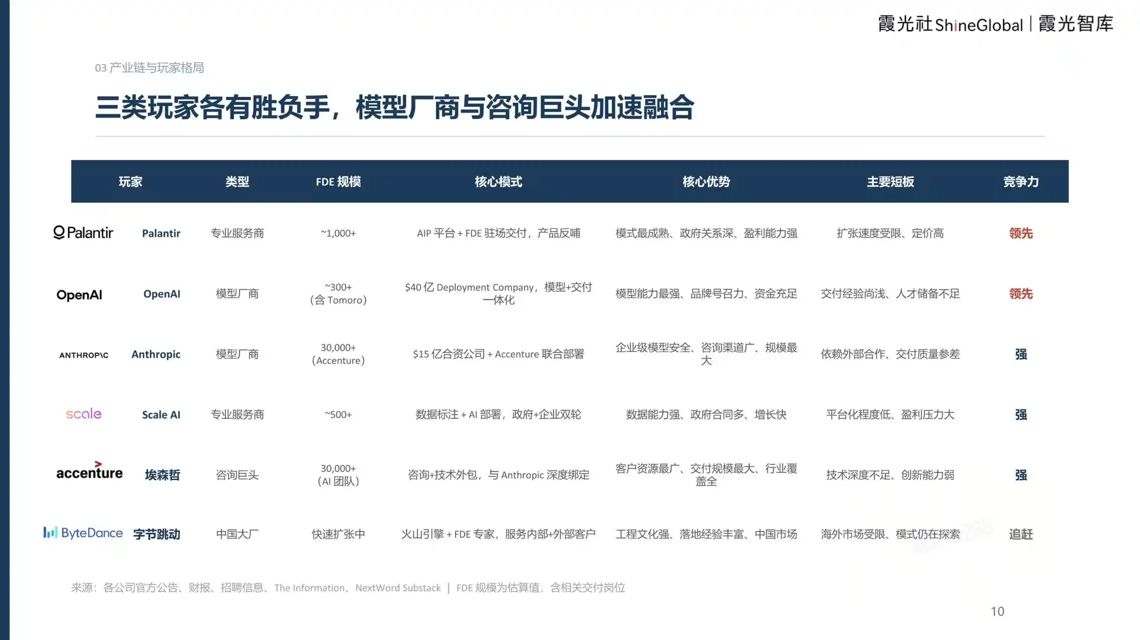Select the 类型 column header
Image resolution: width=1140 pixels, height=640 pixels.
pos(237,182)
